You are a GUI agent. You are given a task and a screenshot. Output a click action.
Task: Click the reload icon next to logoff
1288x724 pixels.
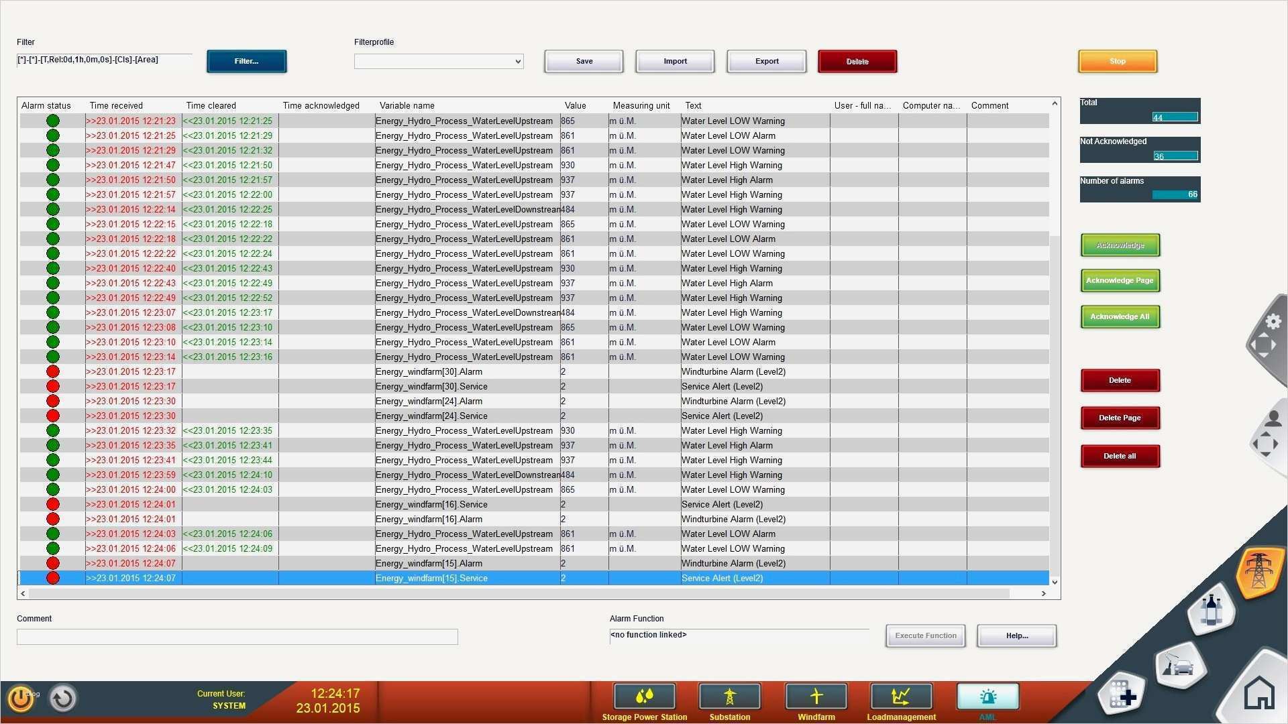coord(62,698)
